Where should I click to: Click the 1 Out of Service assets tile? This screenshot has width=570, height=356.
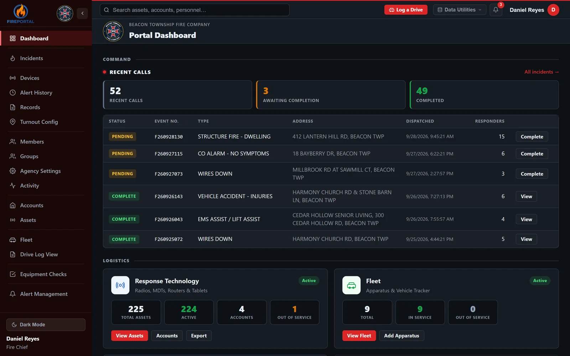(295, 312)
